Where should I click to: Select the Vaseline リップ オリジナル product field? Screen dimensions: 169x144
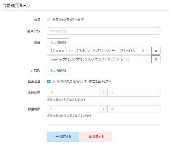click(x=99, y=59)
